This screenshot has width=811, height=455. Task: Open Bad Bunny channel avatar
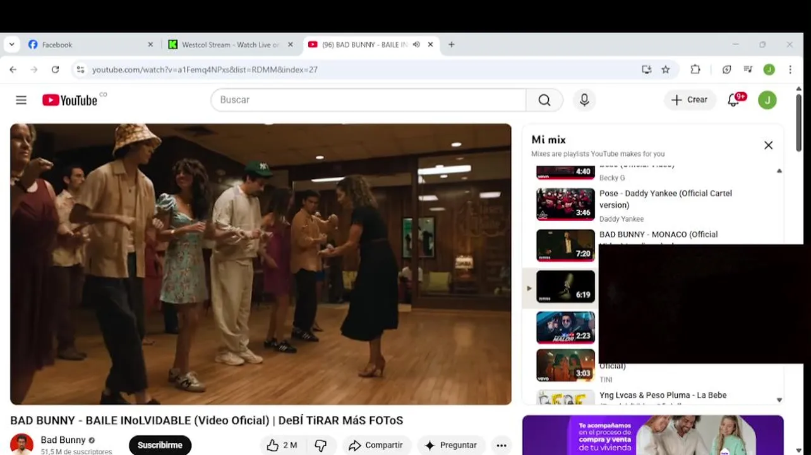(21, 444)
